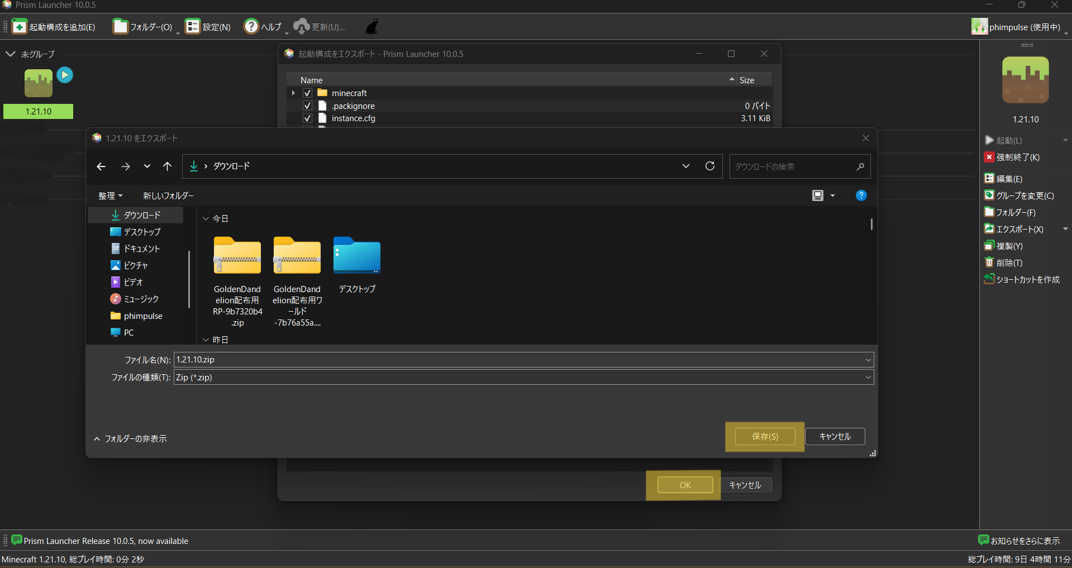Toggle the .packignore checkbox
The width and height of the screenshot is (1072, 568).
(307, 106)
